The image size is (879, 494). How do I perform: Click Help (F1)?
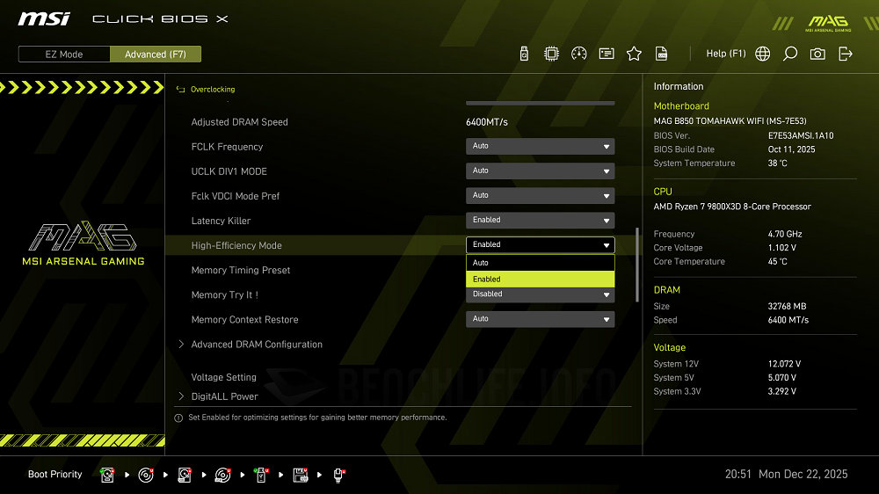coord(725,54)
